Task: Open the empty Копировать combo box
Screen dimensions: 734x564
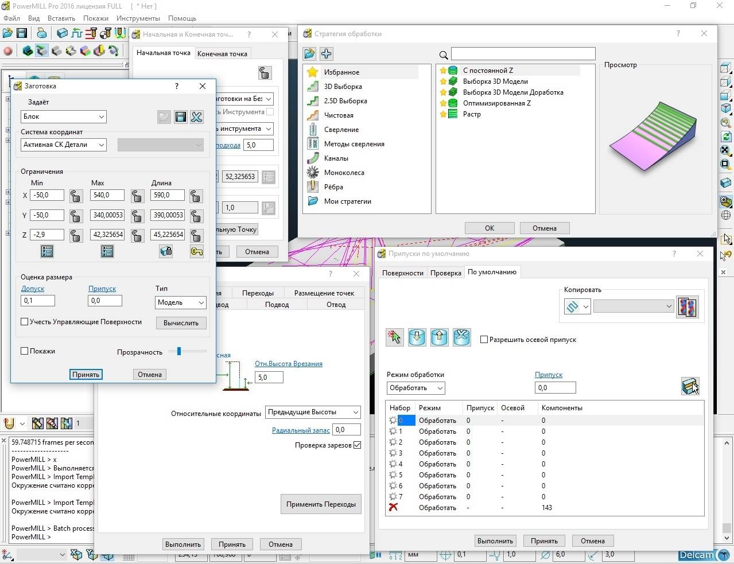Action: [633, 306]
